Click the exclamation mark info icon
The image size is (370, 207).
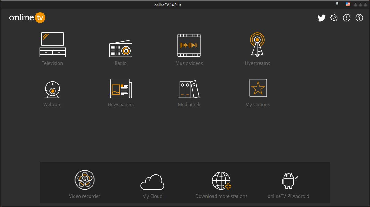[346, 18]
